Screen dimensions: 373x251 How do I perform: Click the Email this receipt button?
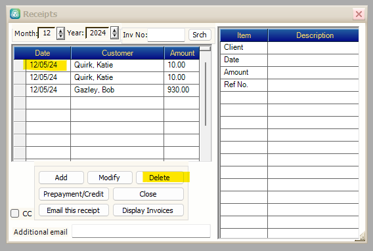[x=74, y=210]
